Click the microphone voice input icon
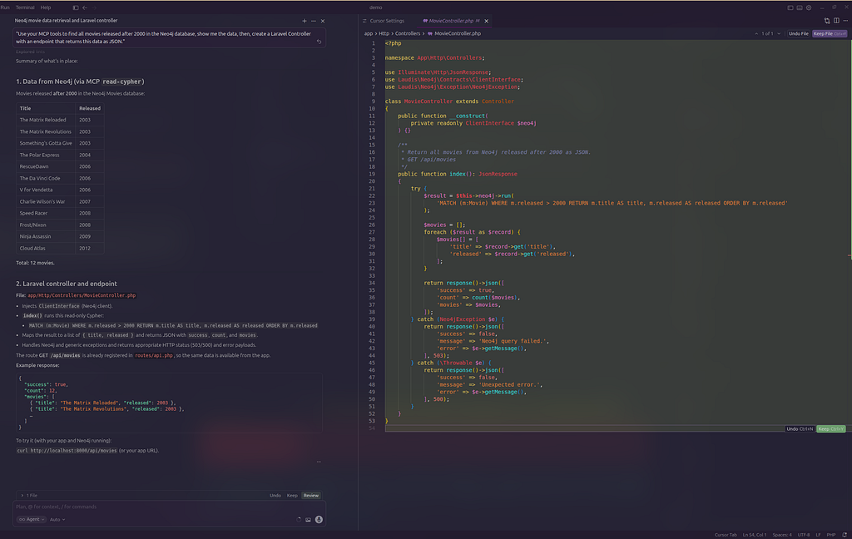The width and height of the screenshot is (852, 539). 319,519
